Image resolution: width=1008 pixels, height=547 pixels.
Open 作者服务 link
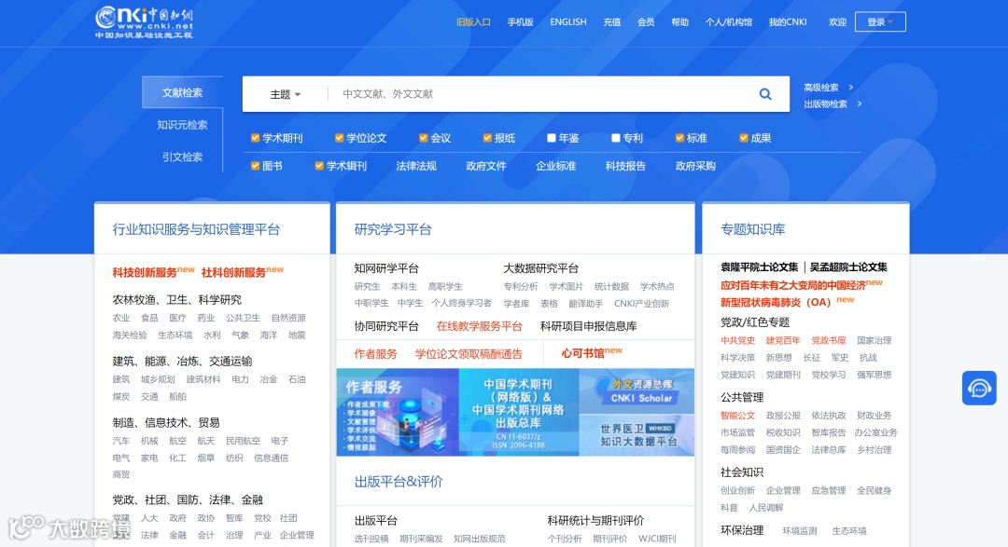375,354
